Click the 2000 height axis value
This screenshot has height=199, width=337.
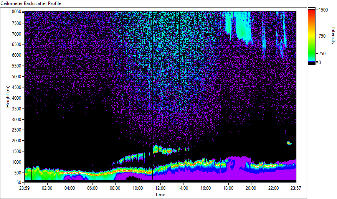tap(17, 141)
